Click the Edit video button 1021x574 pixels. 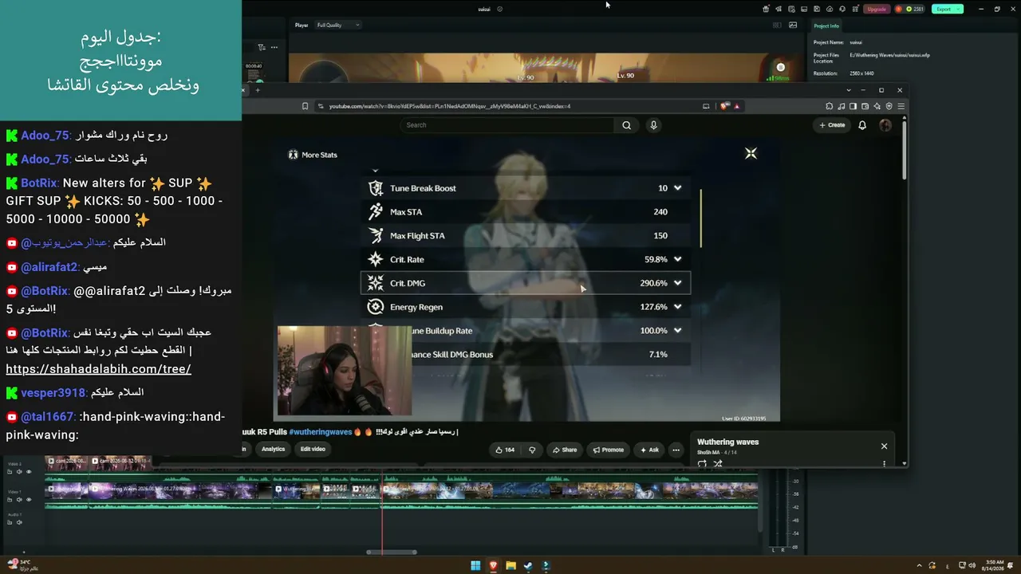pos(313,449)
